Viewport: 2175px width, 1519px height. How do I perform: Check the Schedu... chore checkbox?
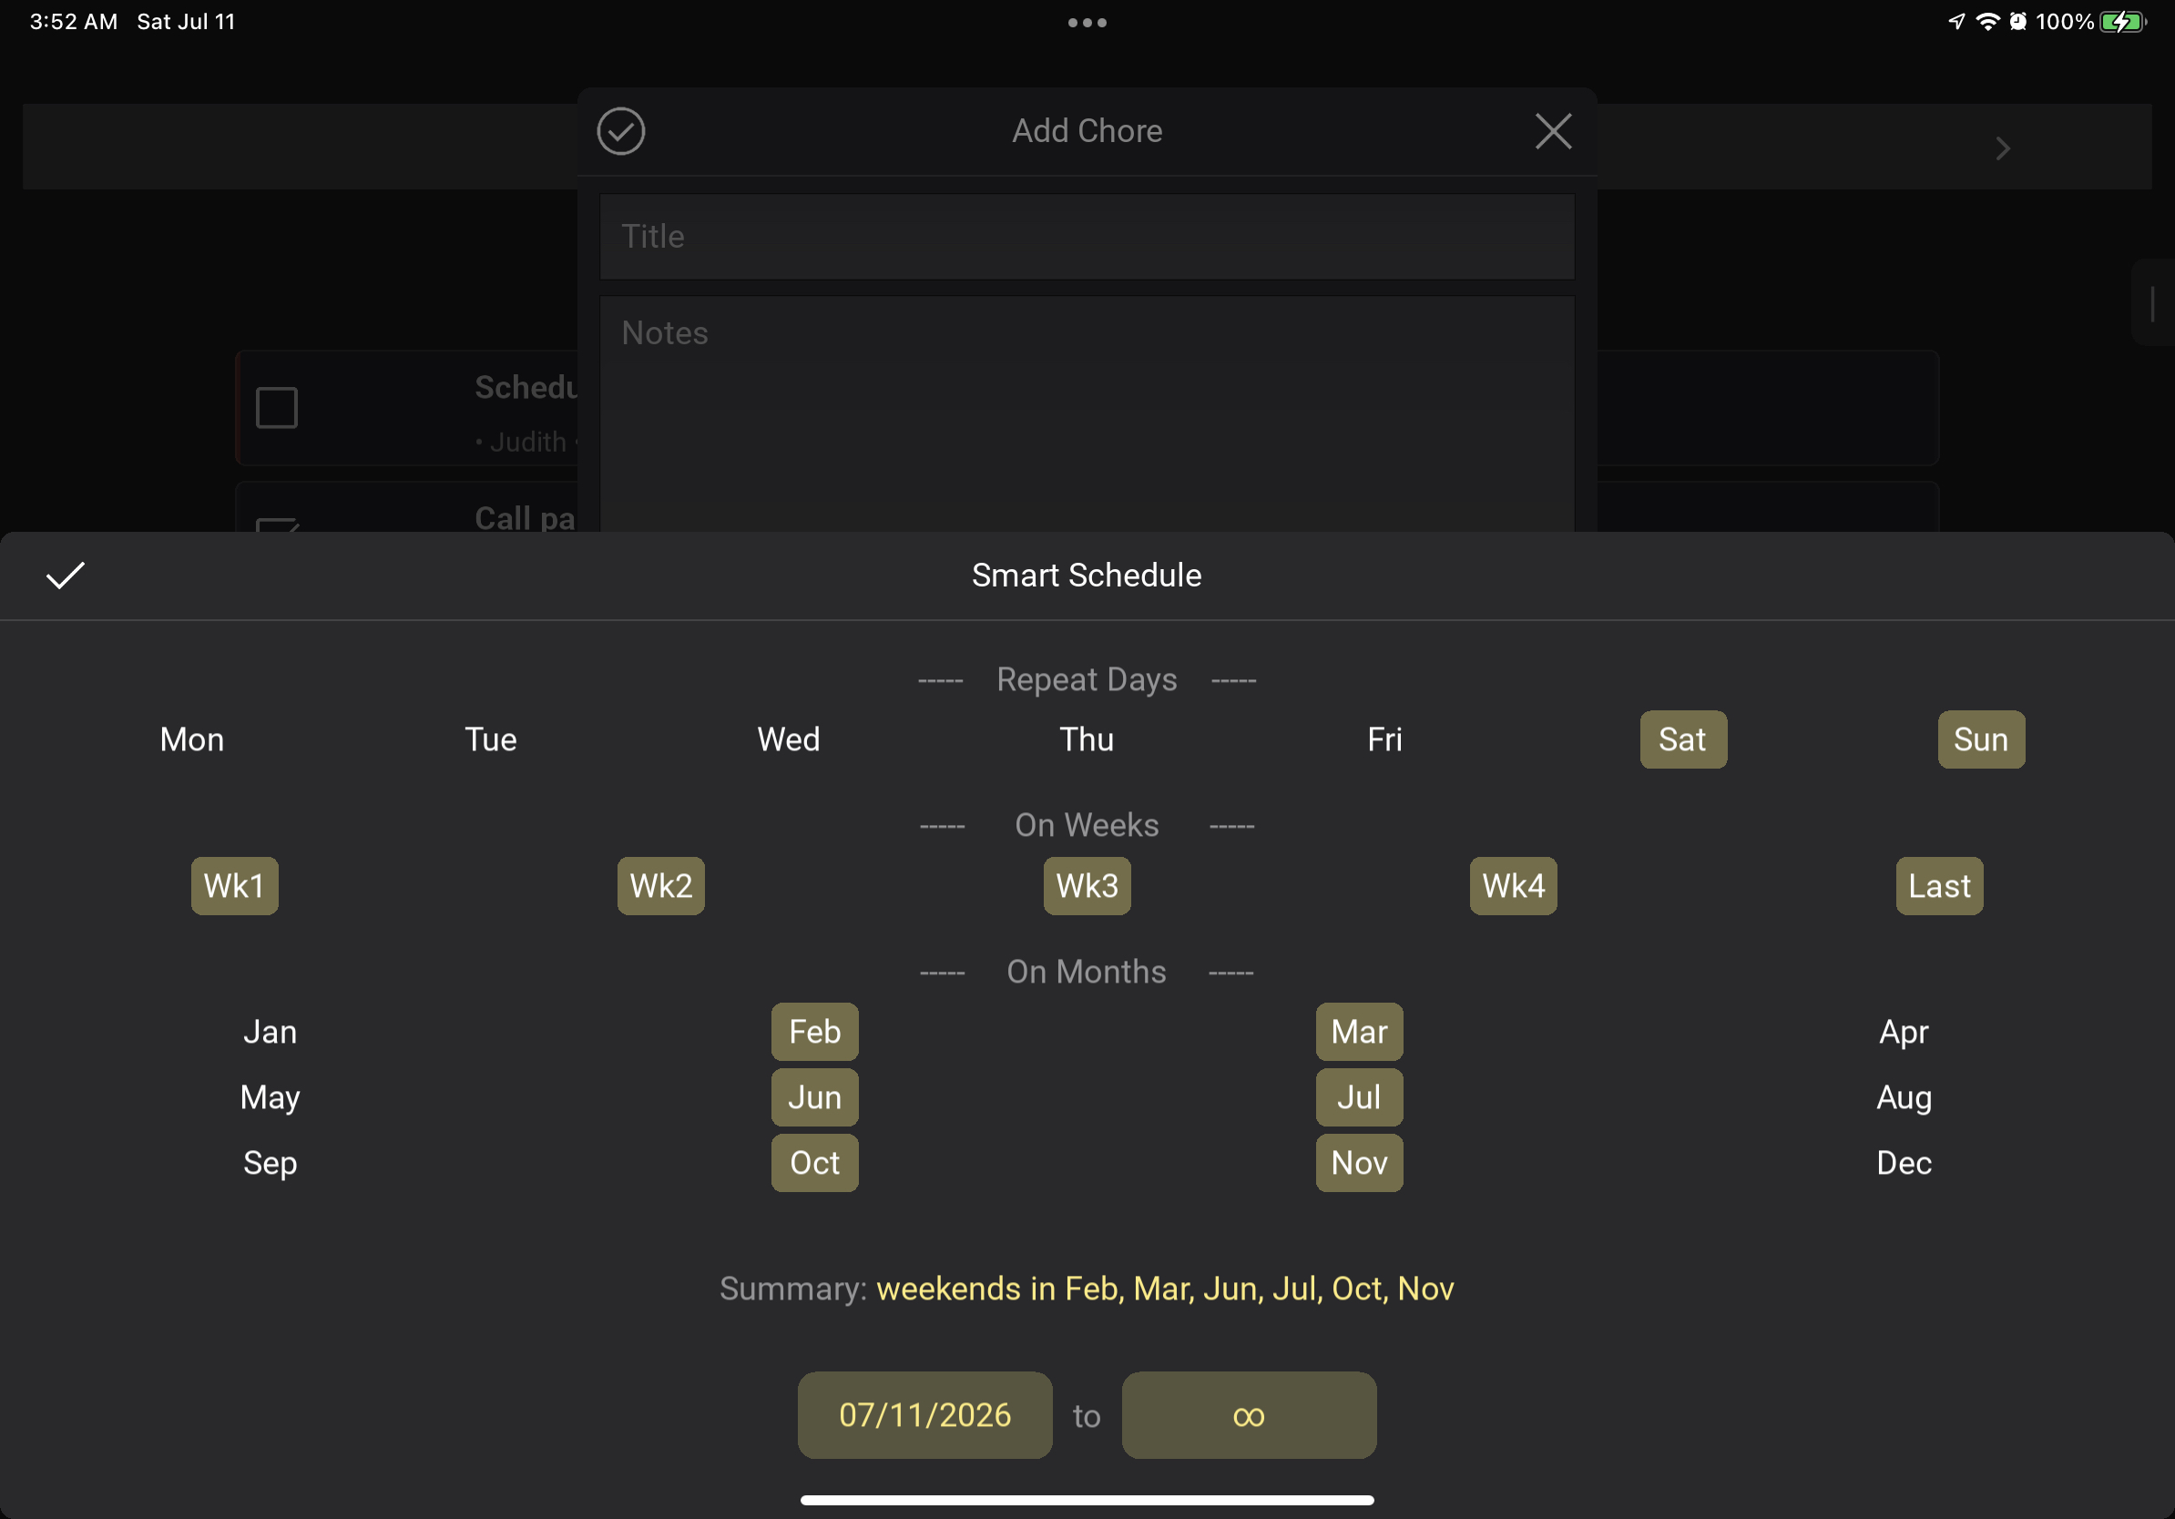click(277, 407)
